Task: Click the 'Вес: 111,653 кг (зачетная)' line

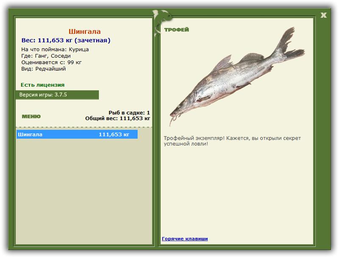Action: (66, 40)
